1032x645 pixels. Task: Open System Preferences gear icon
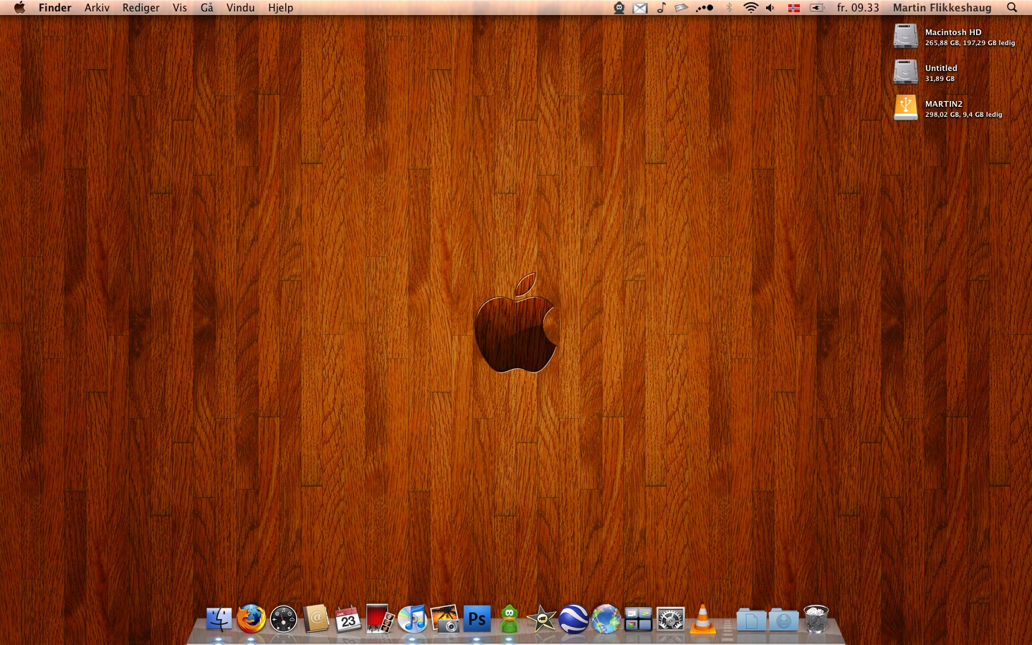tap(671, 619)
